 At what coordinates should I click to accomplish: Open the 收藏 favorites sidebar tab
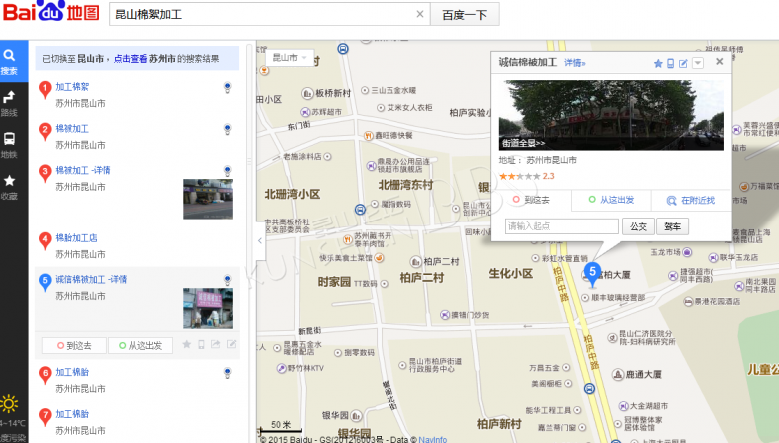9,187
